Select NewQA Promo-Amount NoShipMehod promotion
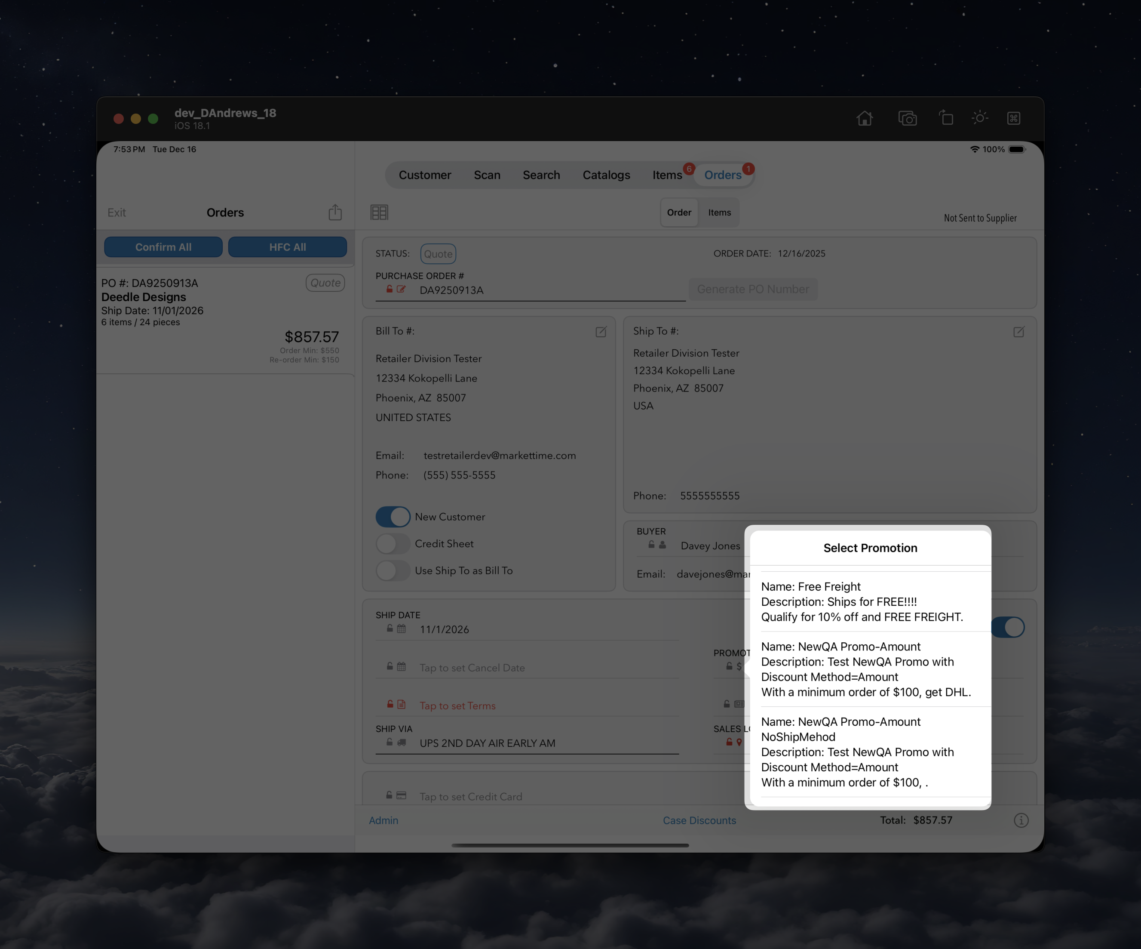Image resolution: width=1141 pixels, height=949 pixels. click(x=871, y=752)
